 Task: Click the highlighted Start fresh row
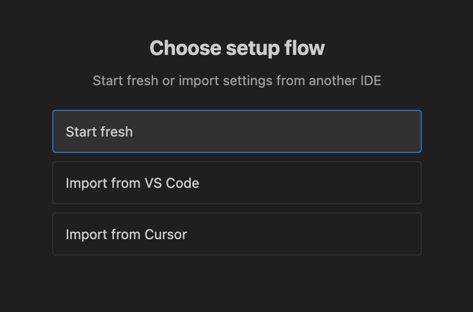pyautogui.click(x=236, y=131)
